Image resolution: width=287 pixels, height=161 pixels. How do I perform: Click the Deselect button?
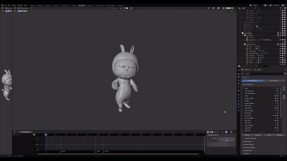[280, 135]
